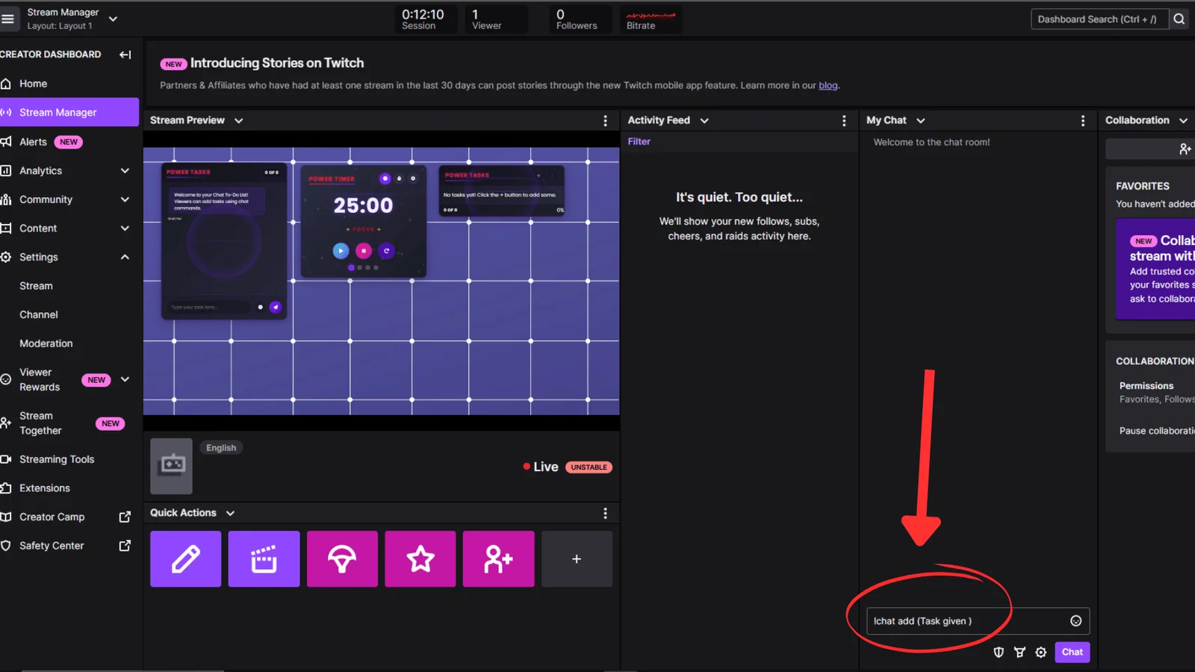Viewport: 1195px width, 672px height.
Task: Click the add-person quick action tile
Action: coord(498,559)
